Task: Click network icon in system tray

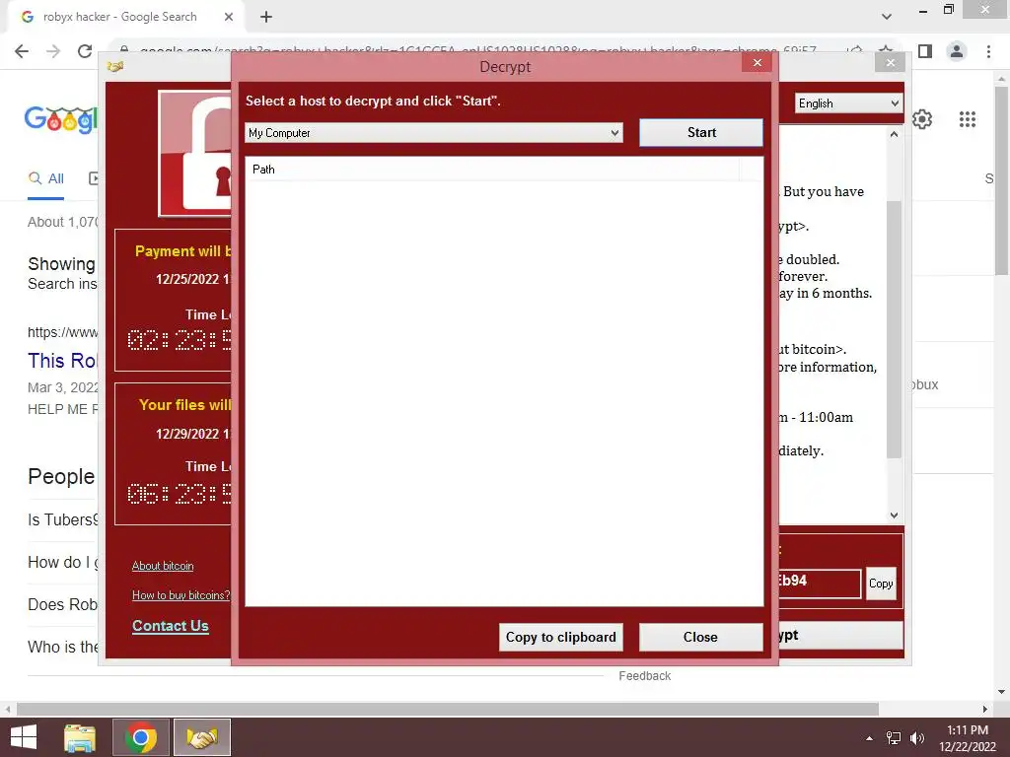Action: (894, 738)
